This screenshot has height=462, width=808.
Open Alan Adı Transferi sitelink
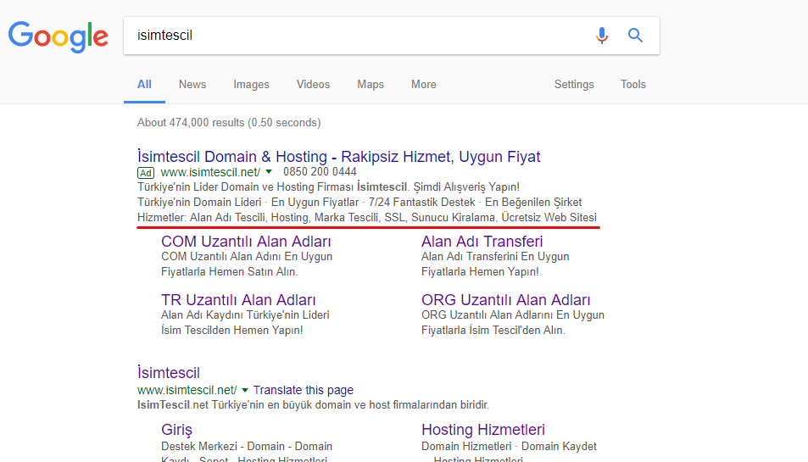pyautogui.click(x=482, y=242)
